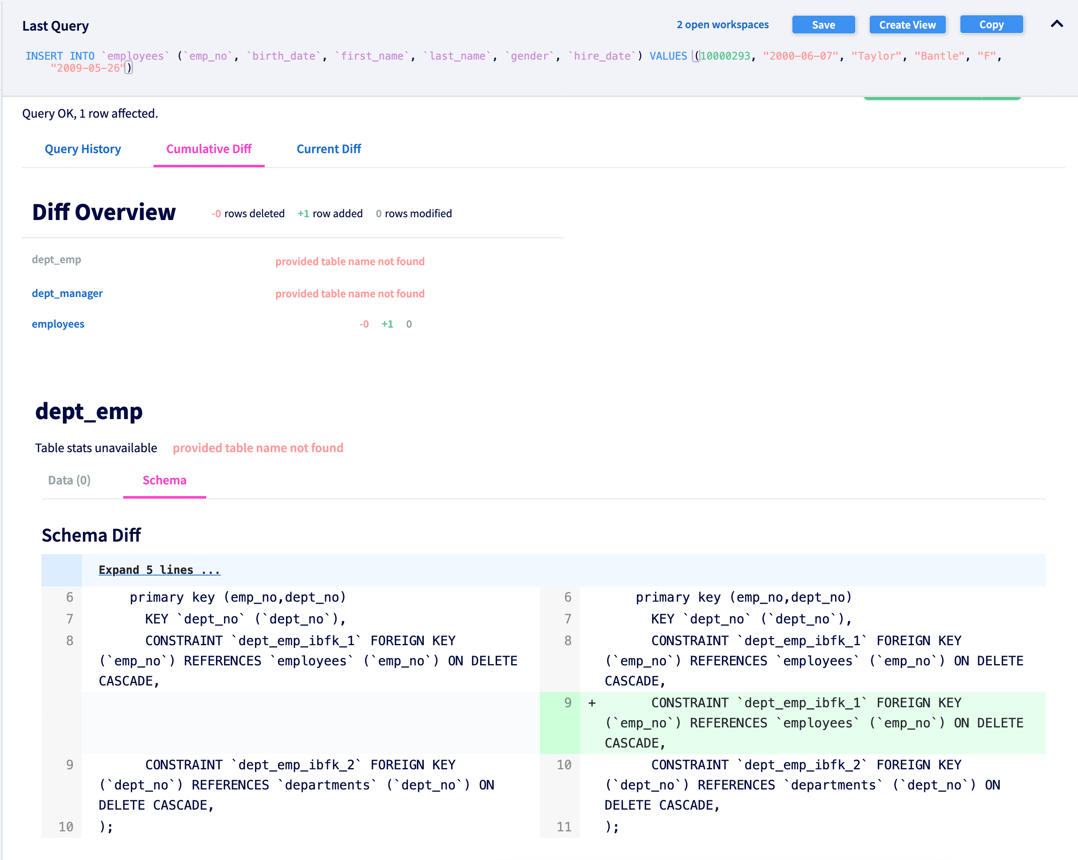
Task: Click the Create View button
Action: 908,24
